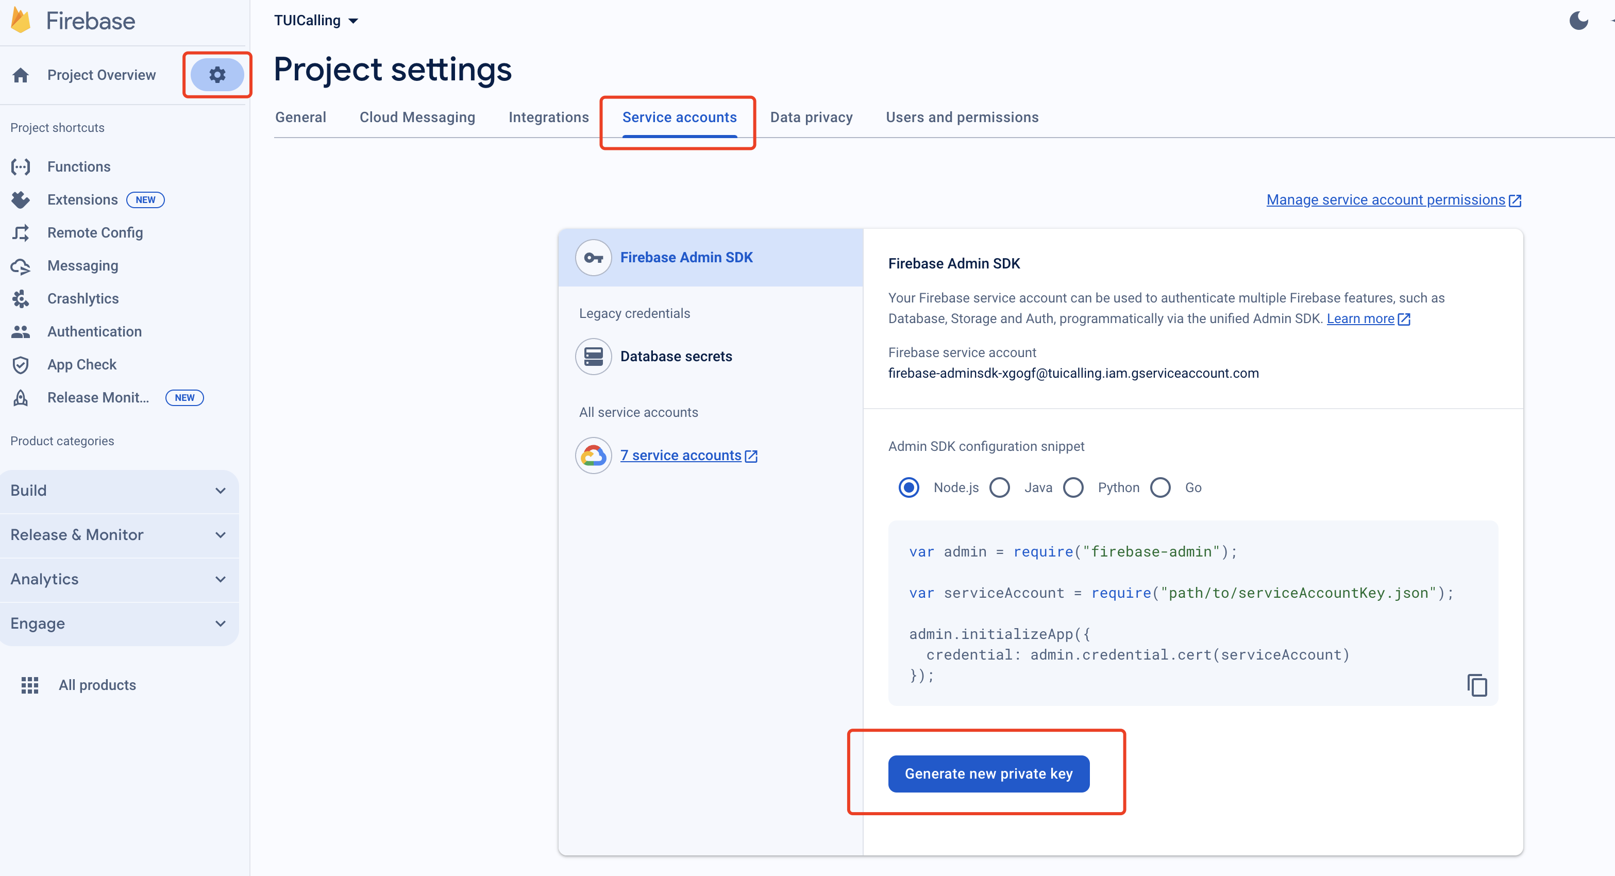Select Firebase Admin SDK list item
This screenshot has width=1615, height=876.
coord(686,257)
